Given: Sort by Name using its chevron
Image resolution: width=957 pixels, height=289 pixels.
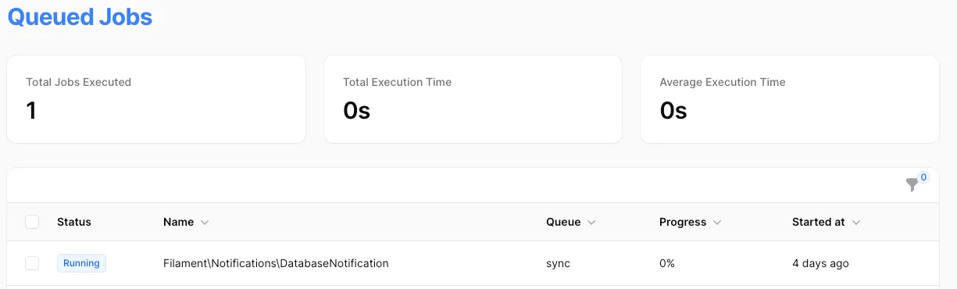Looking at the screenshot, I should [205, 223].
